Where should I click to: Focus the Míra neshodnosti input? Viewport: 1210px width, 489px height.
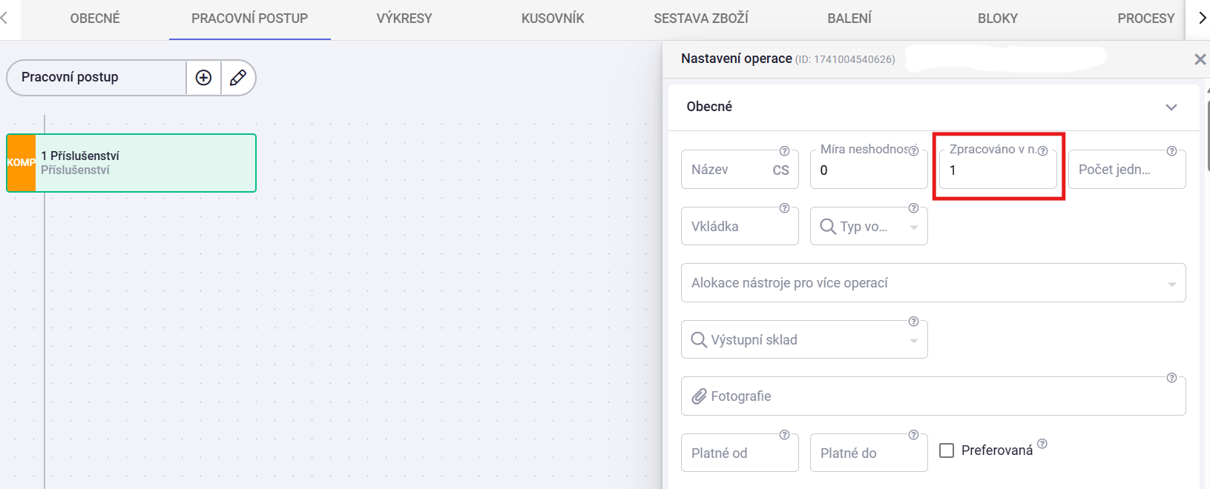869,170
